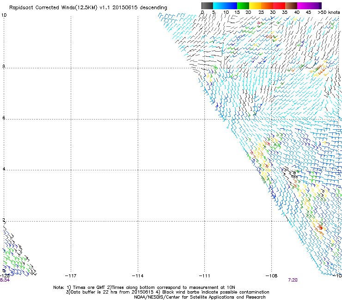Viewport: 342px width, 300px height.
Task: Click the magenta 40-45 knots legend segment
Action: pos(303,6)
